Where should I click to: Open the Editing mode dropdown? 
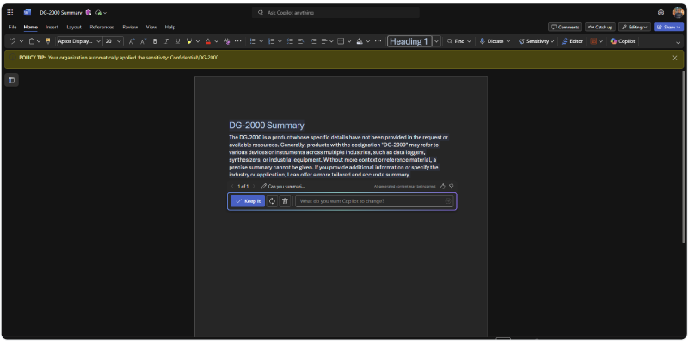click(x=635, y=27)
